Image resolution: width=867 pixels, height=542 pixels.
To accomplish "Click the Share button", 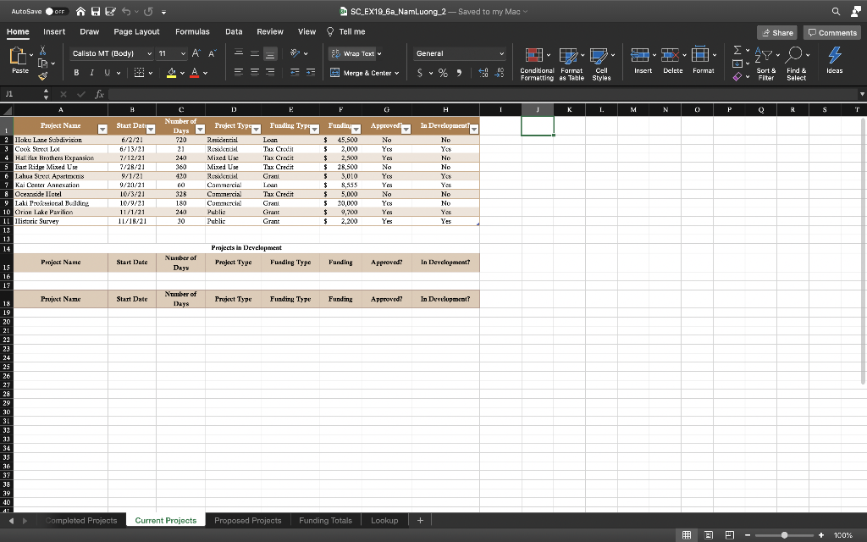I will pos(776,32).
